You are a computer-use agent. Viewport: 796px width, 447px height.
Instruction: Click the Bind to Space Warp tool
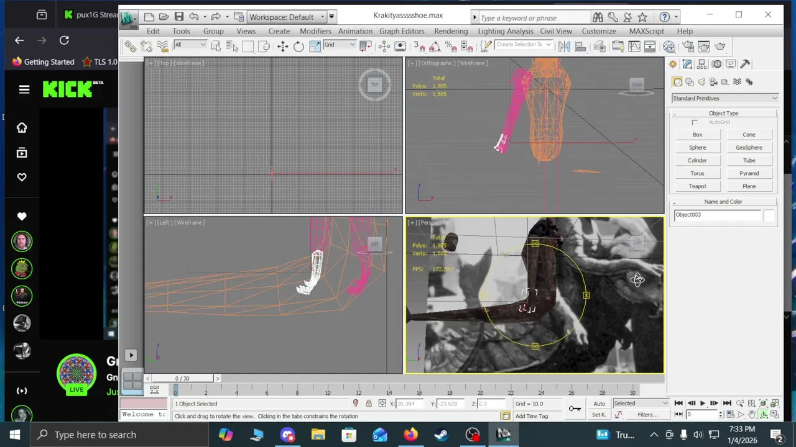coord(162,47)
